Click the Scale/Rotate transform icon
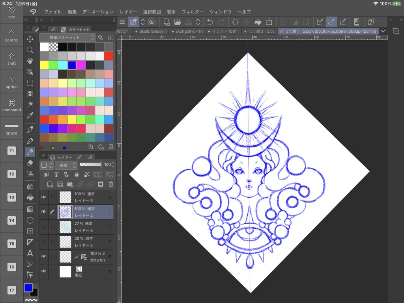The image size is (404, 303). point(269,22)
